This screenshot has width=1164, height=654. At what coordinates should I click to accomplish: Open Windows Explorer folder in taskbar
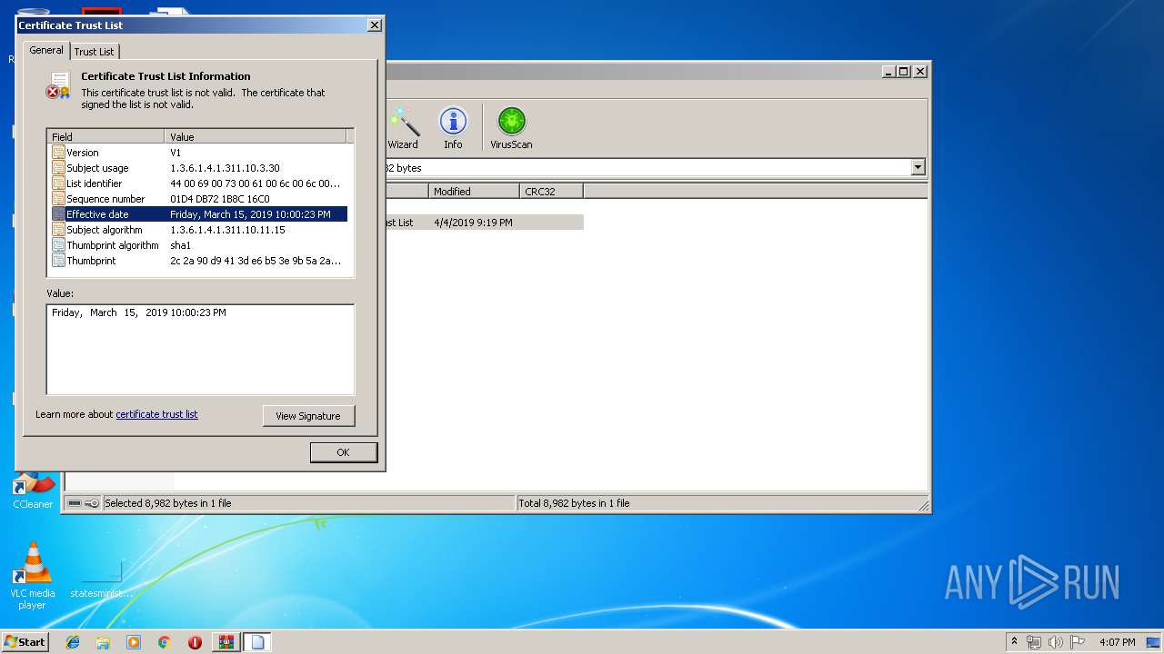click(103, 642)
